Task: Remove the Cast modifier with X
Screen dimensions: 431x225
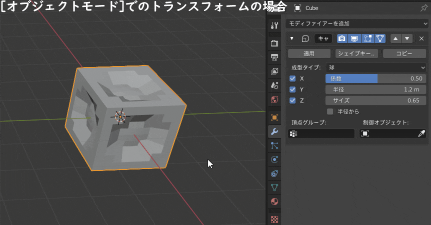Action: click(421, 38)
